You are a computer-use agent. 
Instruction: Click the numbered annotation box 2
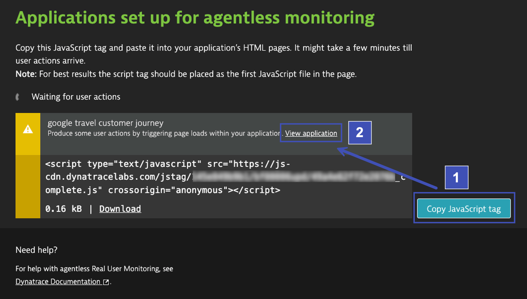360,133
